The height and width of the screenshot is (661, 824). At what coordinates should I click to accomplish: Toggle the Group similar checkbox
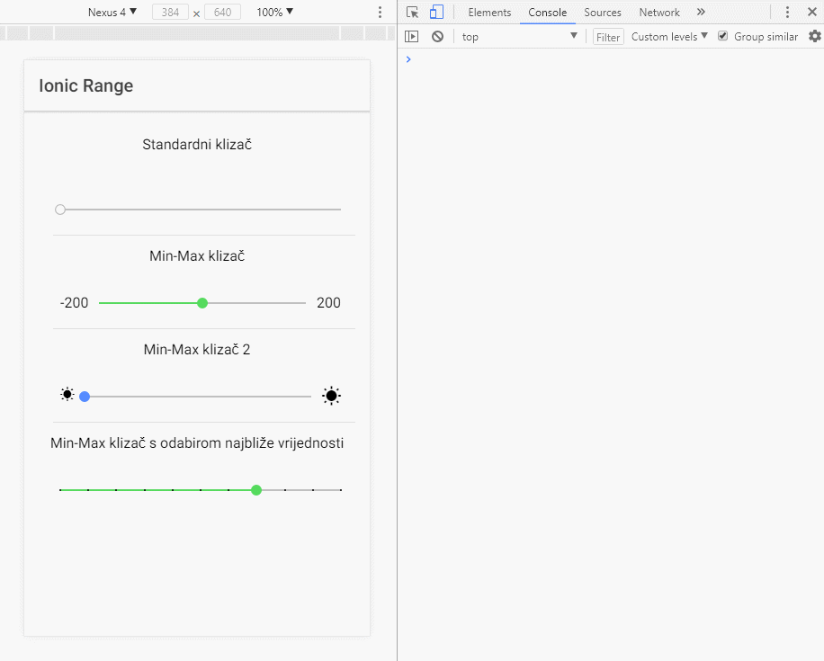pos(722,37)
